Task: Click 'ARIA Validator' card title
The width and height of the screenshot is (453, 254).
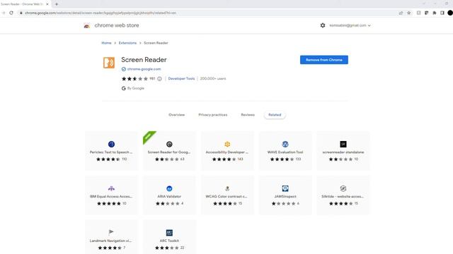Action: point(169,196)
